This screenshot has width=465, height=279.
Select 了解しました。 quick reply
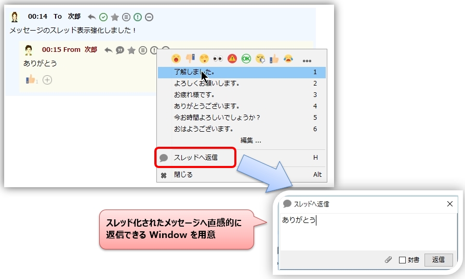(194, 72)
